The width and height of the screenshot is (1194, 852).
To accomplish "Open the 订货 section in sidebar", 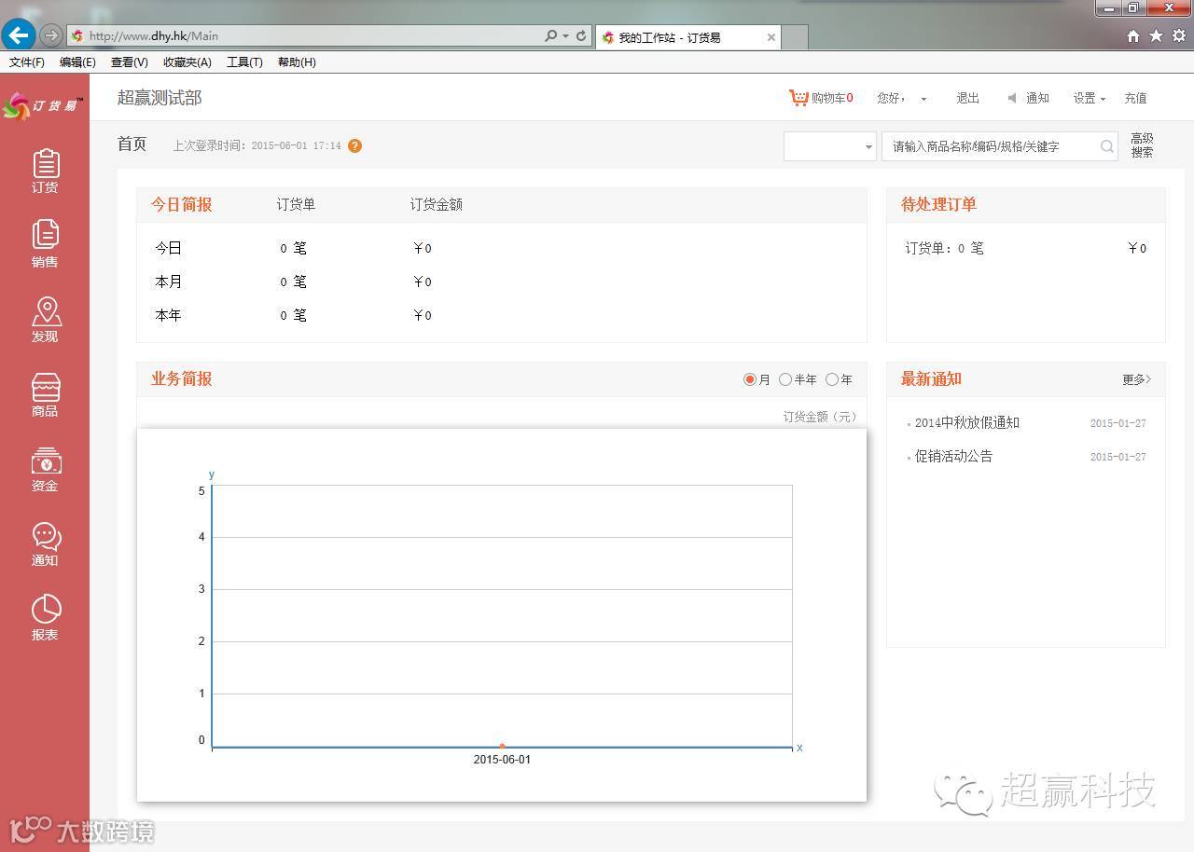I will (x=45, y=172).
